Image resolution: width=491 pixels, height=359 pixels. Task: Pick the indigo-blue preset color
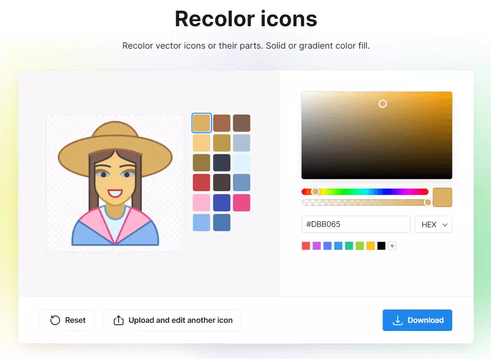tap(328, 246)
